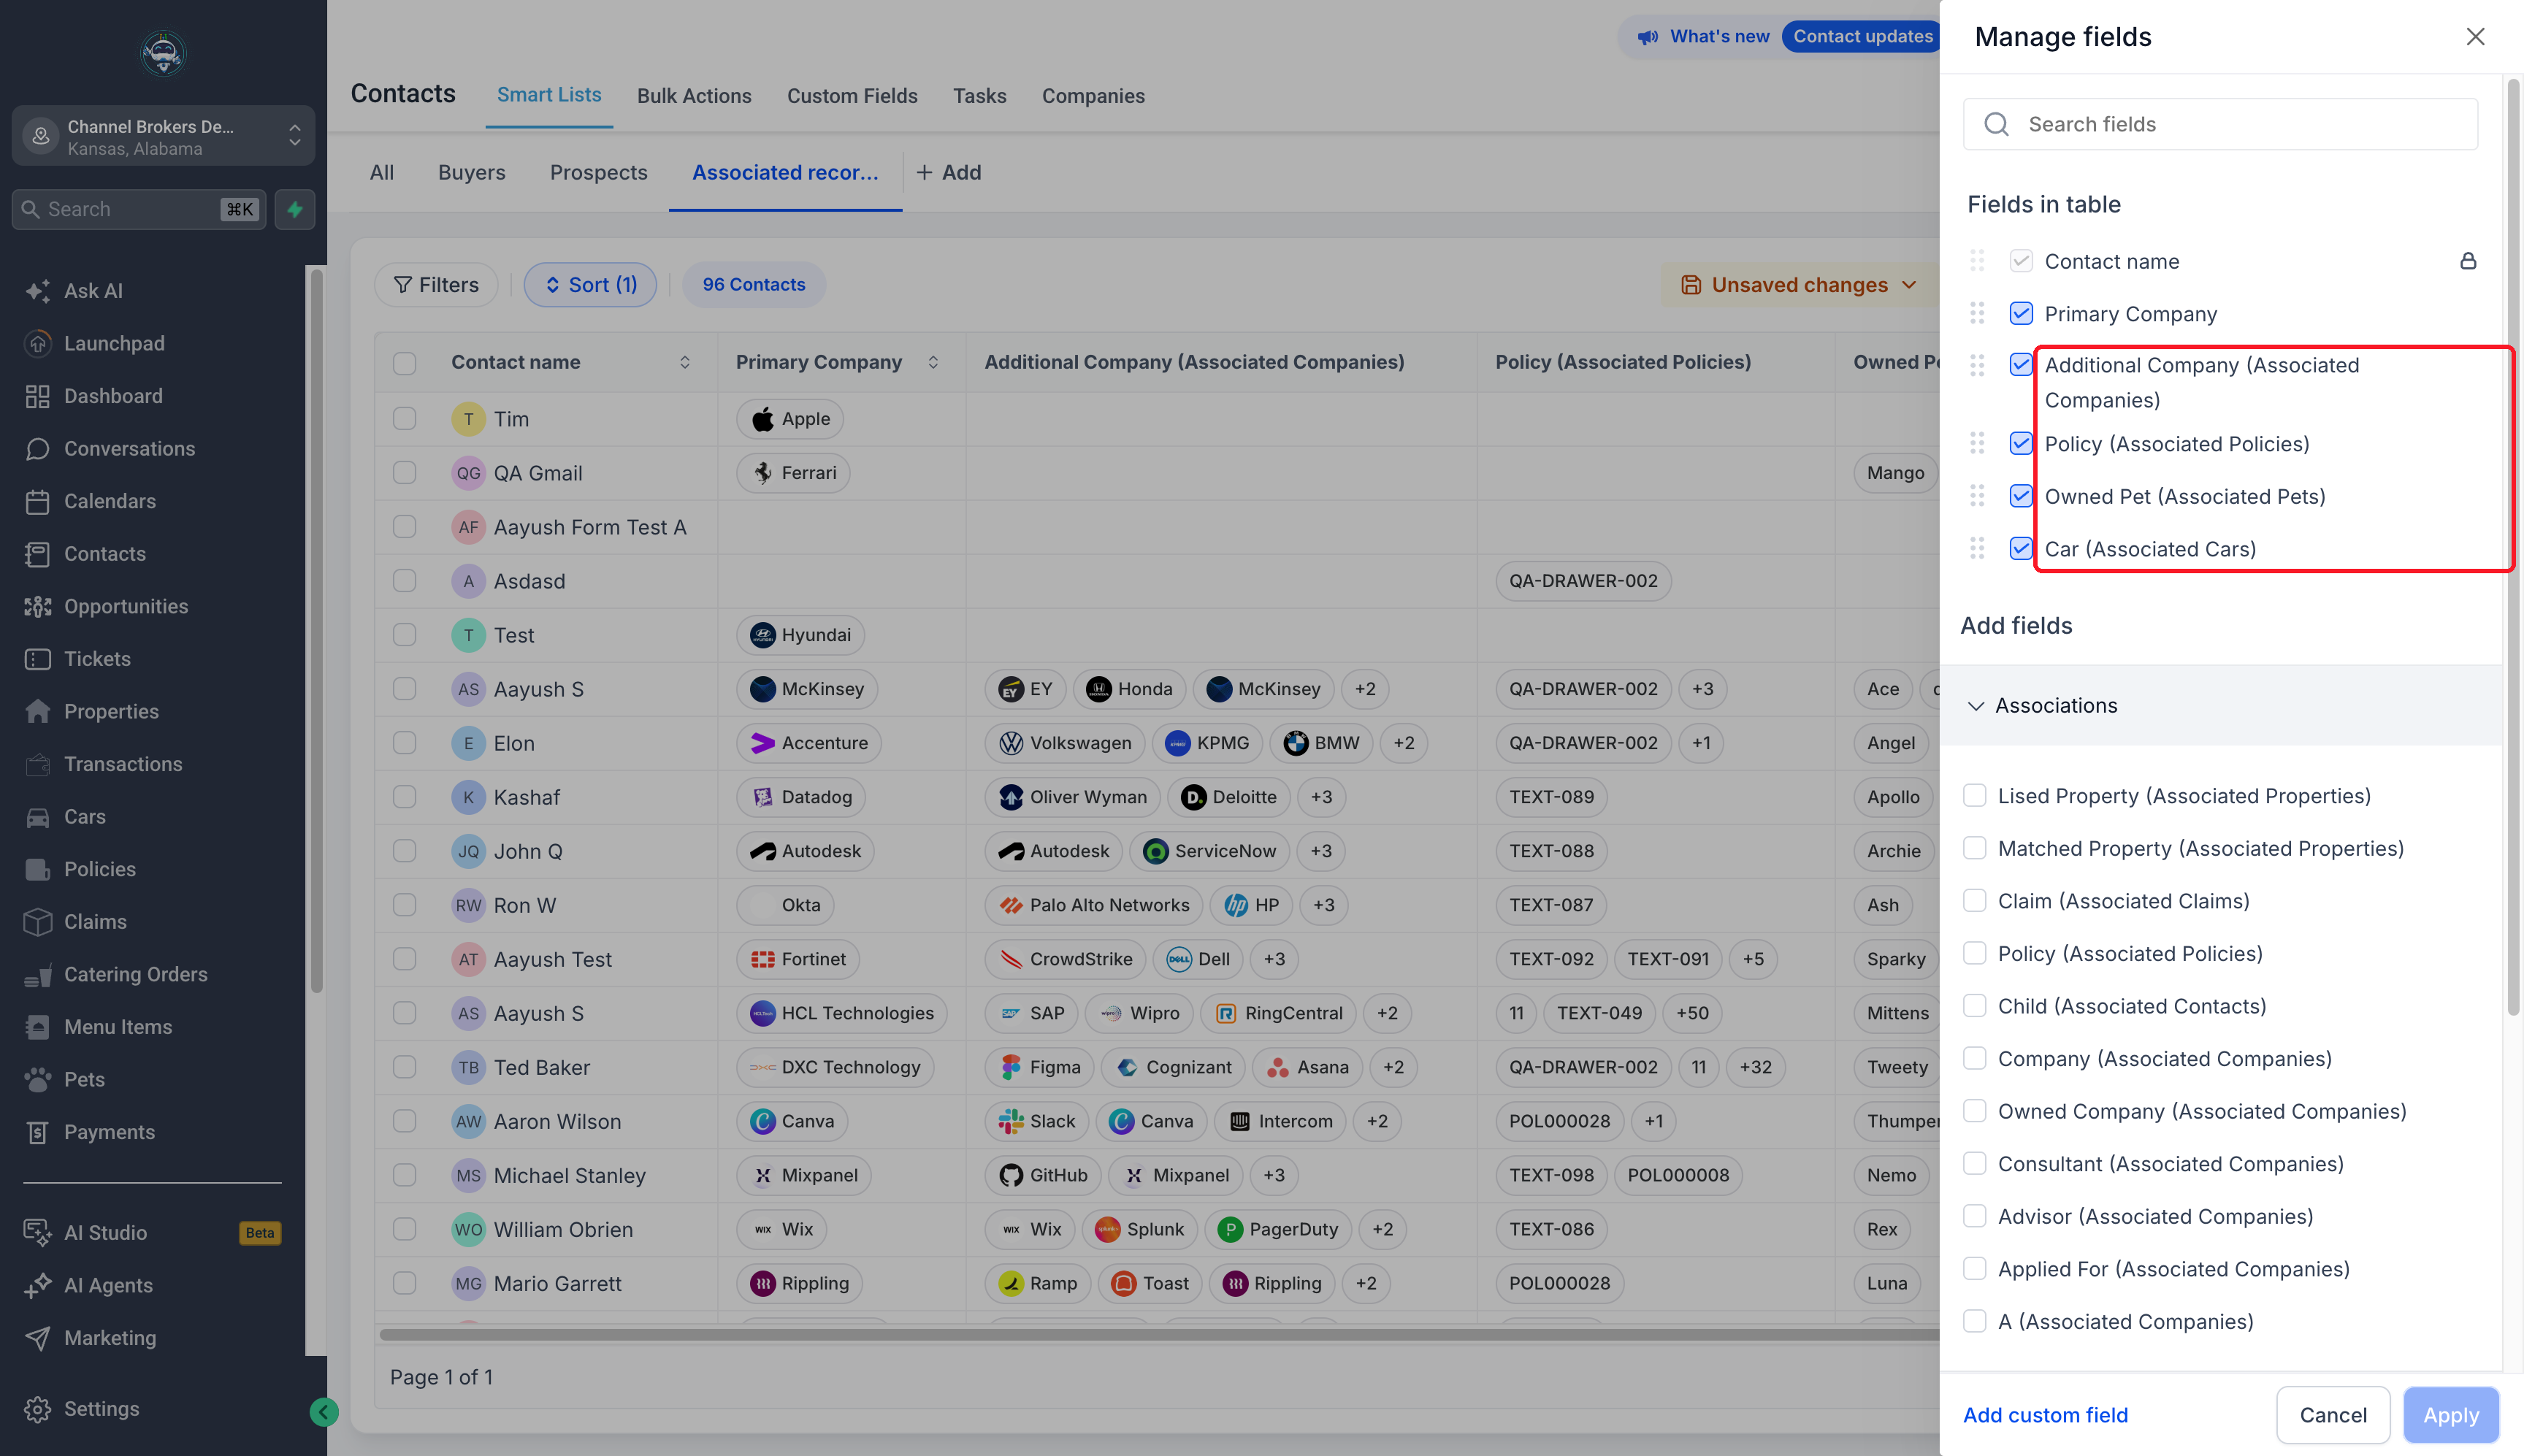Check Lised Property (Associated Properties)
Viewport: 2524px width, 1456px height.
pyautogui.click(x=1974, y=796)
